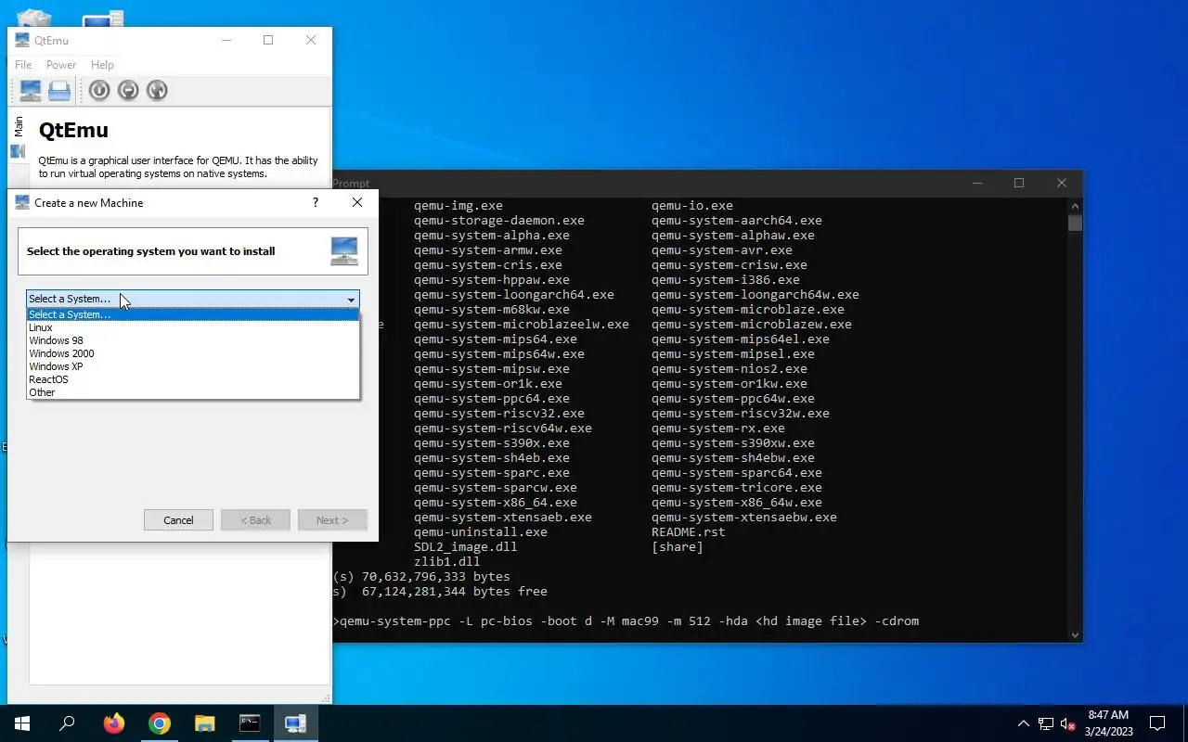Viewport: 1188px width, 742px height.
Task: Open Windows Start menu
Action: [x=22, y=723]
